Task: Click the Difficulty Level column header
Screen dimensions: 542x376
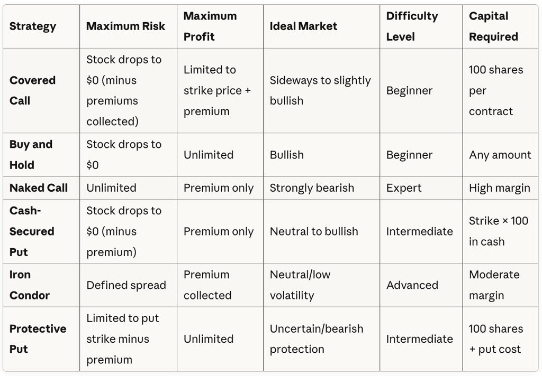Action: click(412, 26)
